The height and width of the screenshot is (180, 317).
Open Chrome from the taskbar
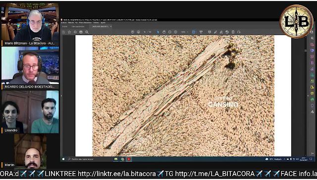[122, 159]
